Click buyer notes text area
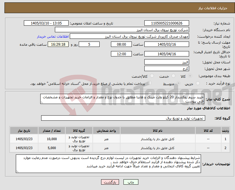The width and height of the screenshot is (235, 190). (x=108, y=164)
